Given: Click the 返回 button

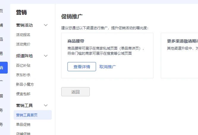Looking at the screenshot, I should (x=76, y=92).
